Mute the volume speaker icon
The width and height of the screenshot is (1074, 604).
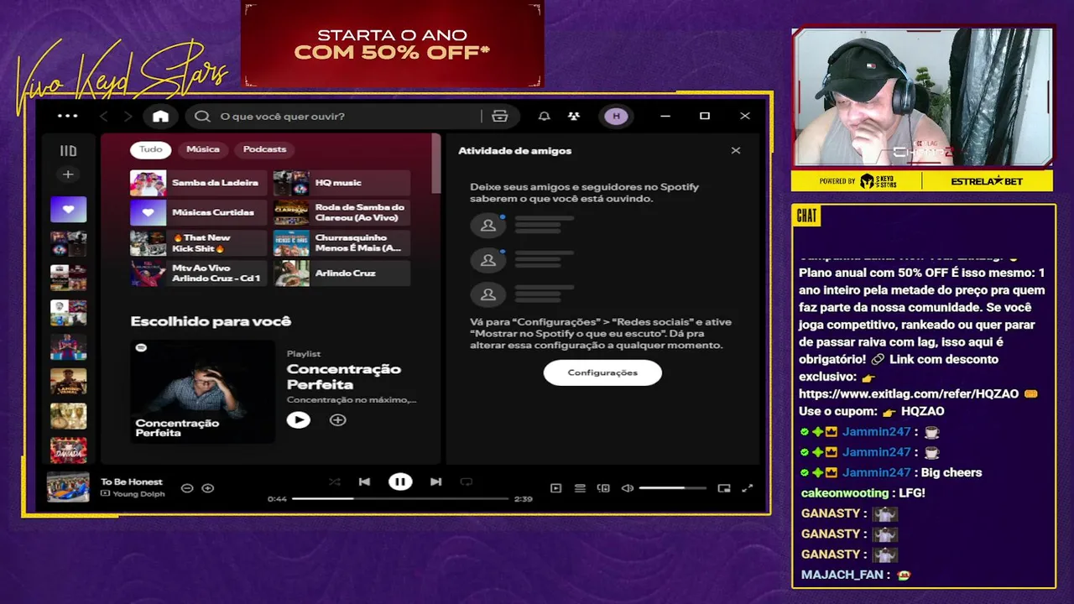click(x=627, y=488)
